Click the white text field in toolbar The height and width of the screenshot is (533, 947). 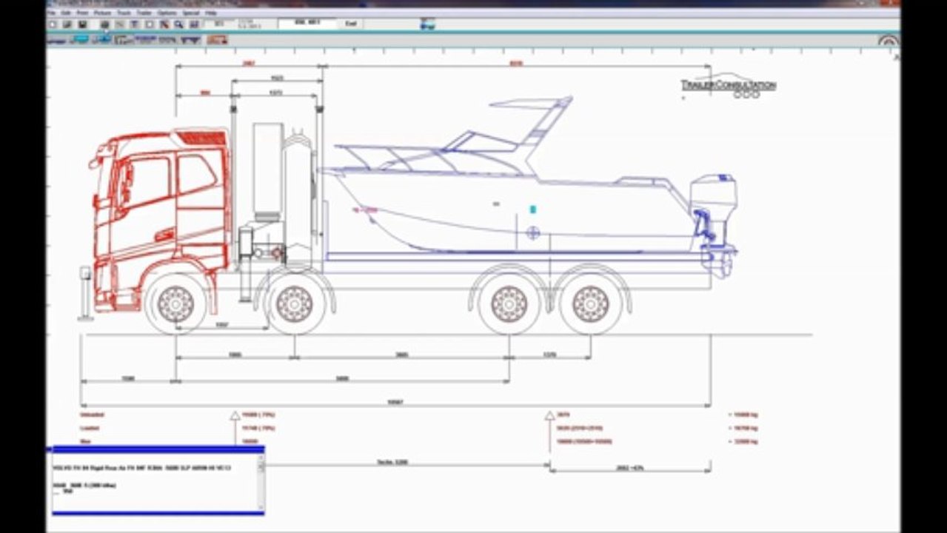point(307,24)
